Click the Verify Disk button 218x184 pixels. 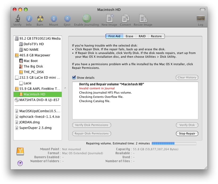(187, 125)
